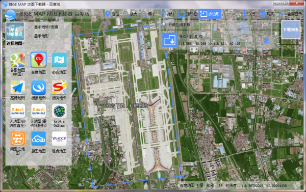Switch map mode via 单击切换模式 thumbnail
Viewport: 306px width, 192px height.
coord(15,32)
